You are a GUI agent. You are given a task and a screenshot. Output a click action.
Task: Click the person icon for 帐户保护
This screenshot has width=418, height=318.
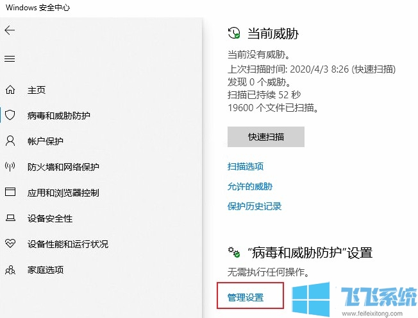pyautogui.click(x=10, y=141)
